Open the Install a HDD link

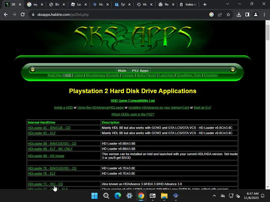coord(63,108)
